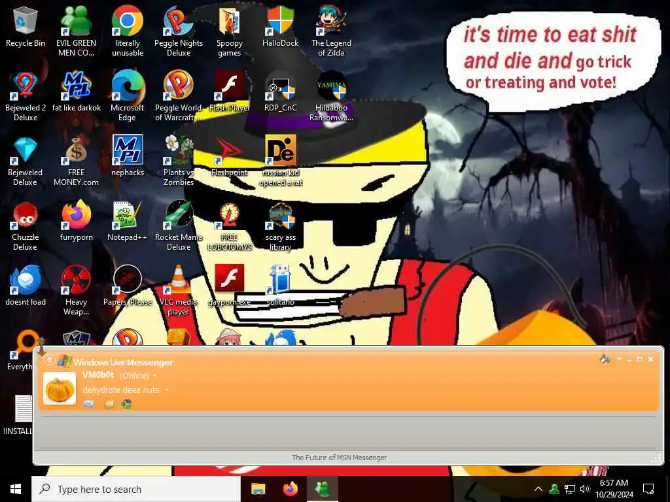Click the Type here to search box
This screenshot has width=670, height=502.
coord(136,489)
